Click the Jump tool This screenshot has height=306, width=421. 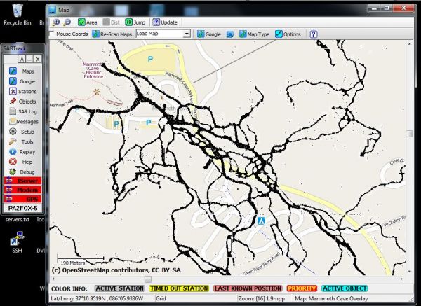click(x=135, y=22)
